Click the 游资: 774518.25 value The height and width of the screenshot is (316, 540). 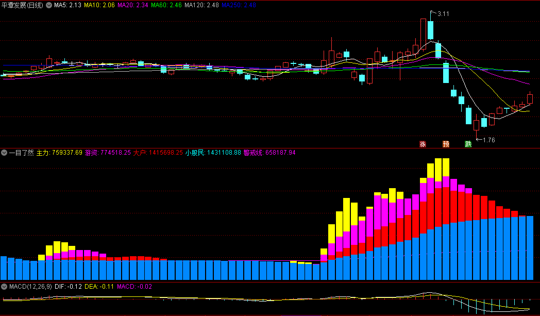point(108,153)
